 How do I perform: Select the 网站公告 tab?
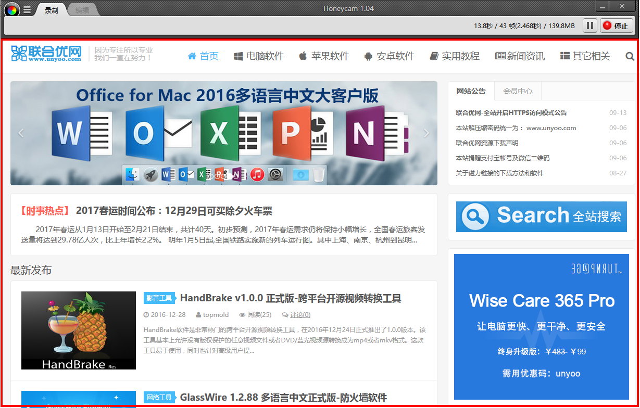[x=471, y=91]
